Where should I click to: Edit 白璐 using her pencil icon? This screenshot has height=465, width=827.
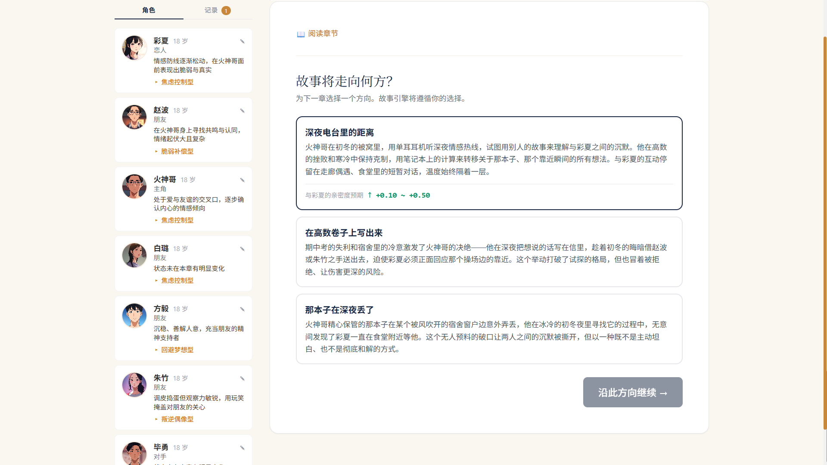243,249
